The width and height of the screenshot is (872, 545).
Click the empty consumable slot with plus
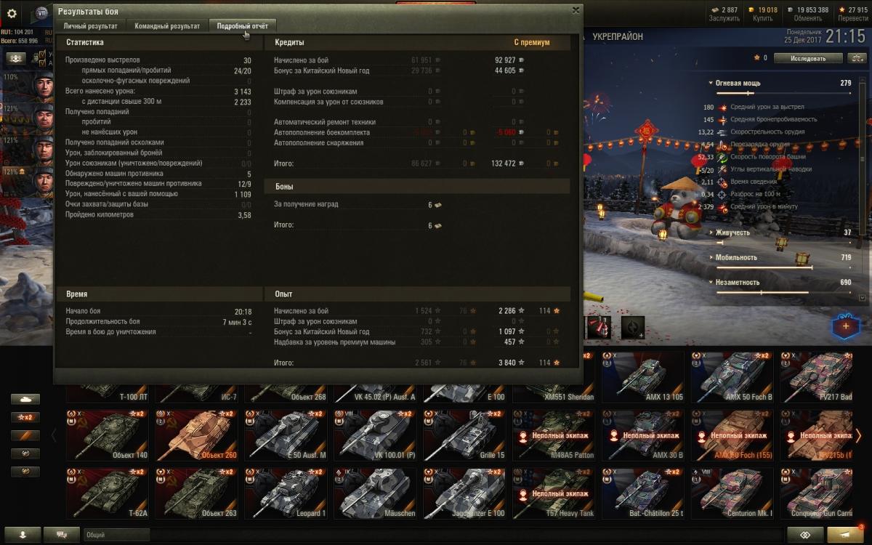coord(633,328)
